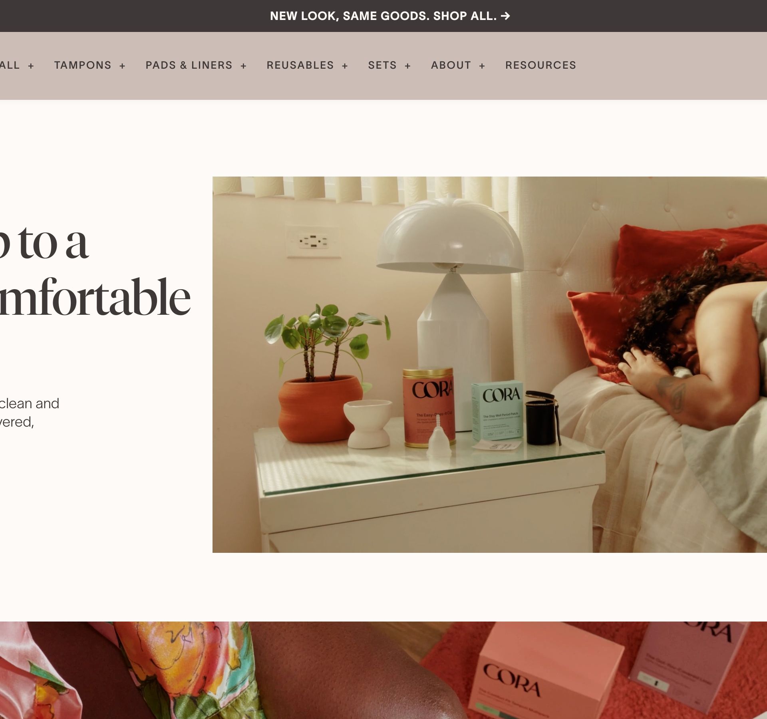Click the arrow icon in announcement banner
767x719 pixels.
pyautogui.click(x=505, y=16)
